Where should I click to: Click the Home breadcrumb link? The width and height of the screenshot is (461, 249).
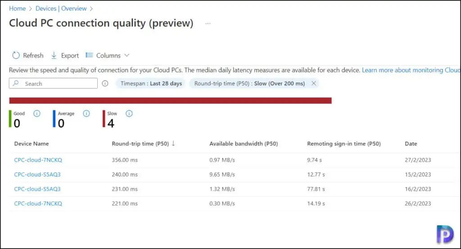(18, 9)
